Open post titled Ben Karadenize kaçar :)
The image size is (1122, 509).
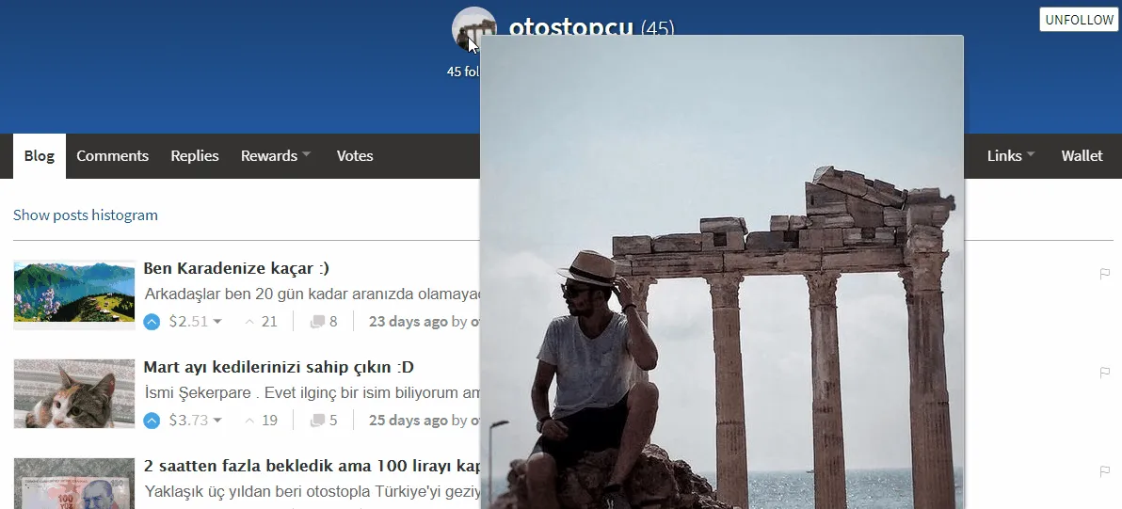tap(236, 269)
